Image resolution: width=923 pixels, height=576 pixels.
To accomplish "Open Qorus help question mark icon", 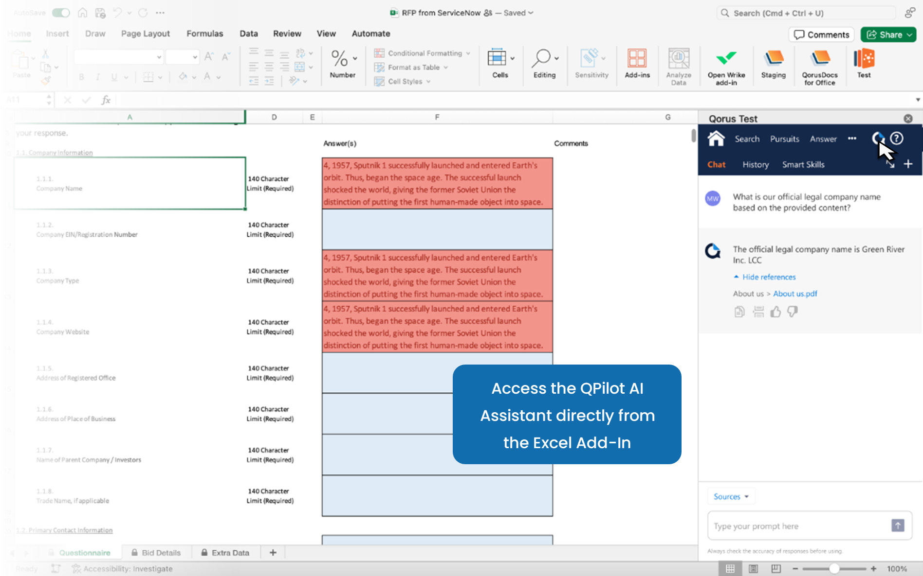I will tap(897, 139).
